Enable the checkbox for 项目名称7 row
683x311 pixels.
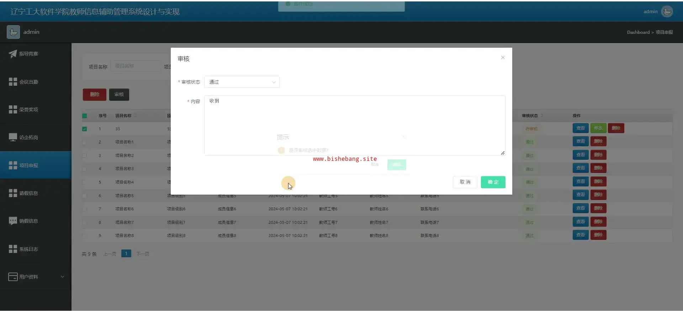point(84,222)
